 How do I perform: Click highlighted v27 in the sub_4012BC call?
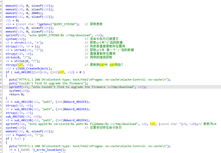pos(62,72)
